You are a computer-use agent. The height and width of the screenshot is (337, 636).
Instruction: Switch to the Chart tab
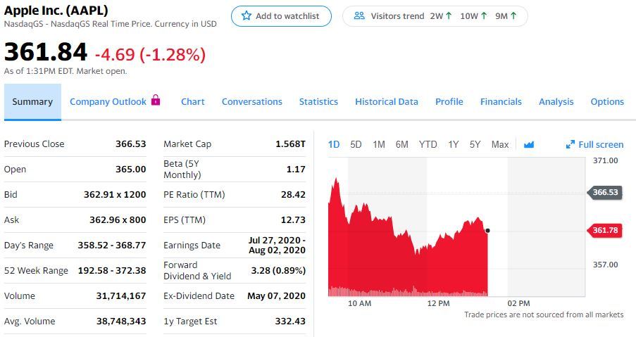click(192, 102)
